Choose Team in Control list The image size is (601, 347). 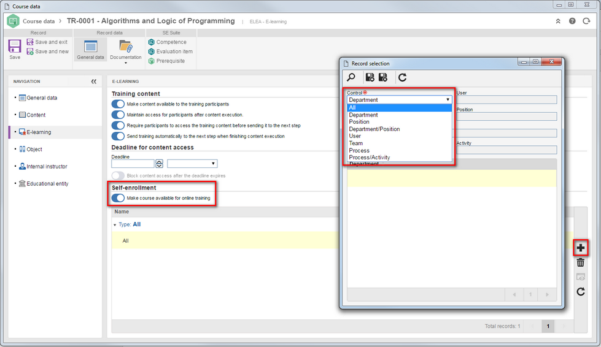click(400, 143)
